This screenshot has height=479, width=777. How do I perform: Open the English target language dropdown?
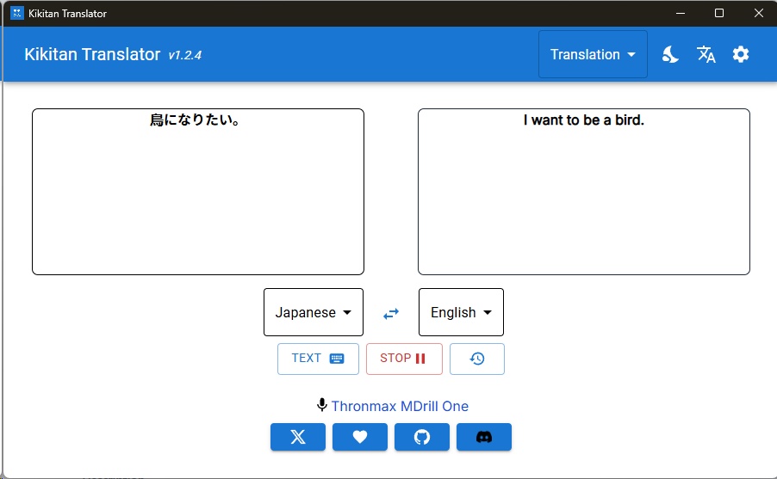461,312
